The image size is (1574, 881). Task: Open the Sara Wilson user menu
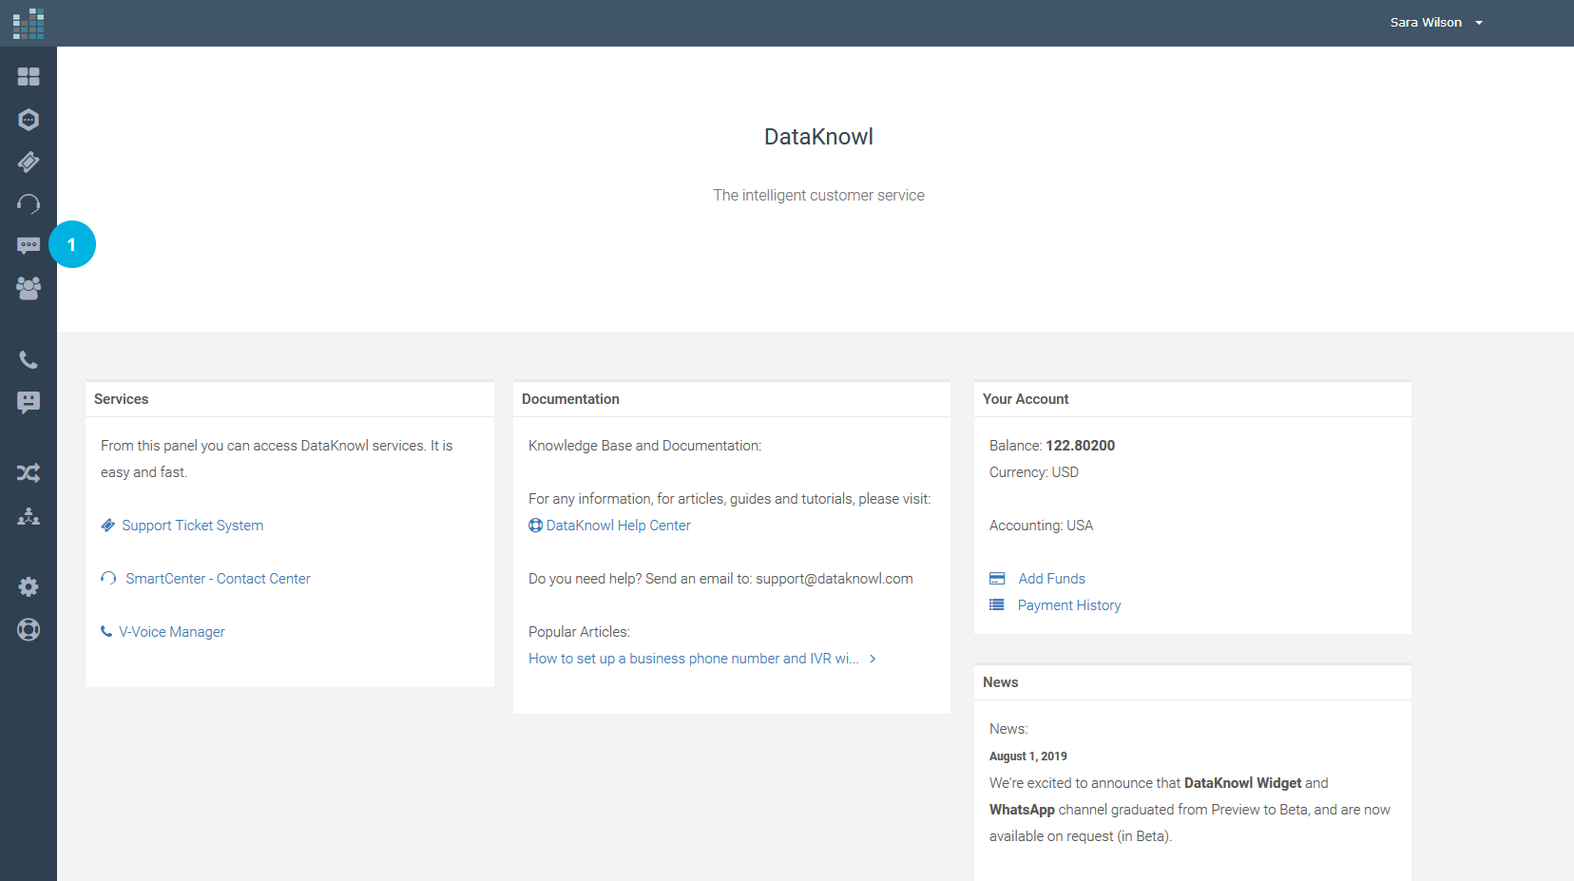[x=1435, y=23]
